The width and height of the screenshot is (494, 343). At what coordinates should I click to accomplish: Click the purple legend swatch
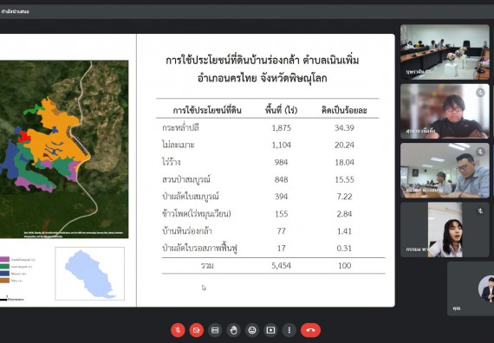[4, 260]
